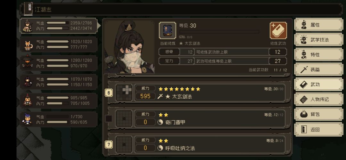Click the 呼吸吐纳之法 range grid icon

[x=124, y=144]
